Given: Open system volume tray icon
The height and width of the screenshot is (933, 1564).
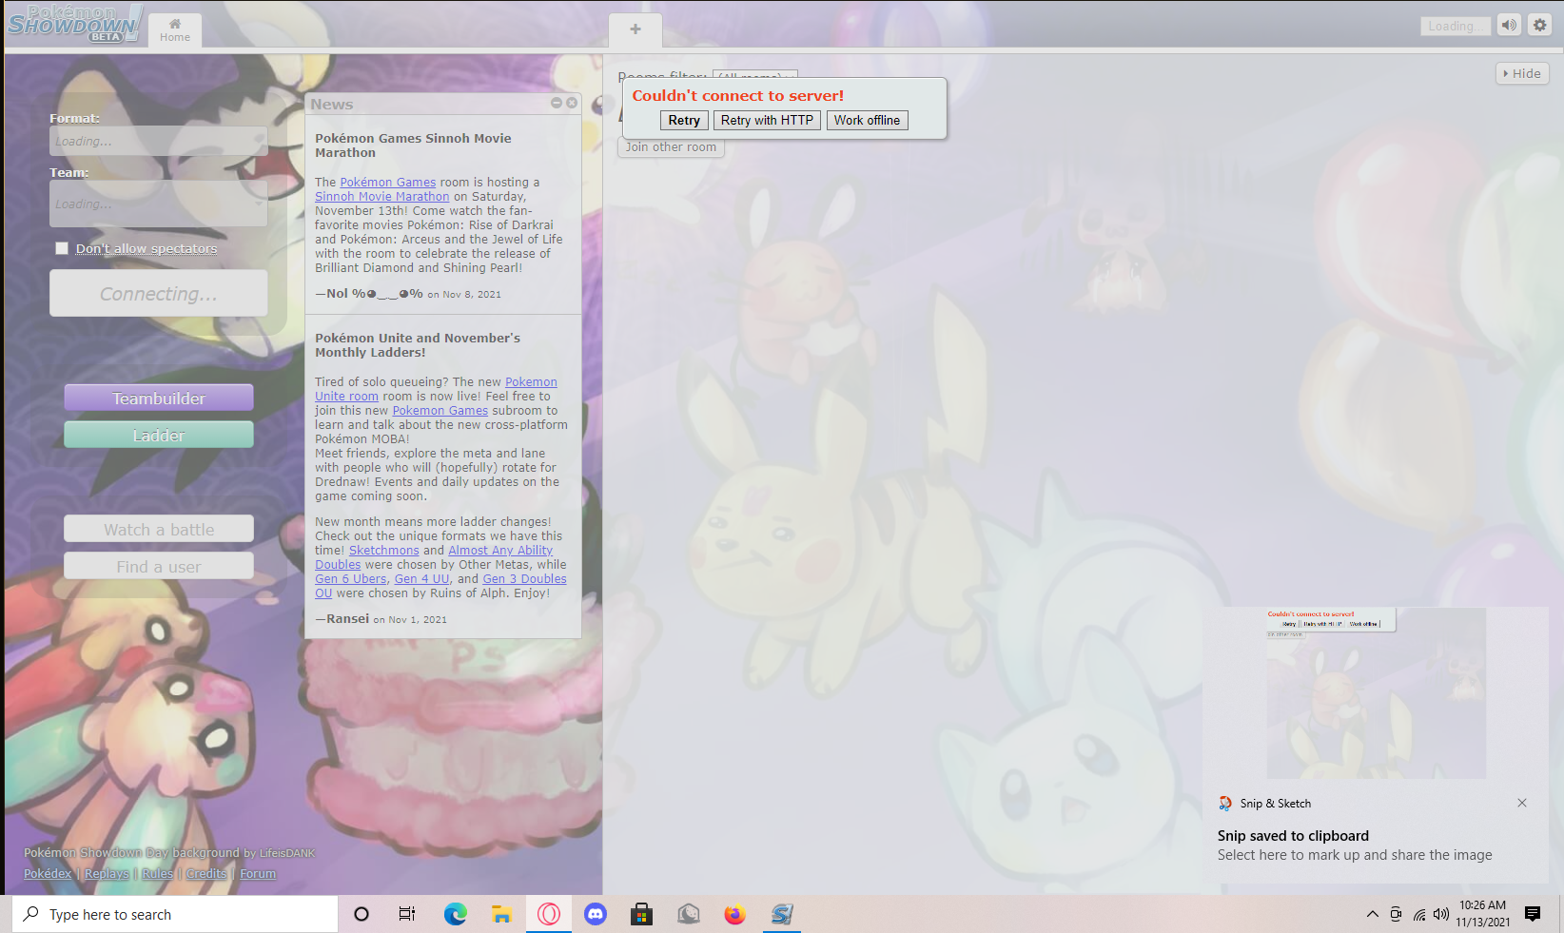Looking at the screenshot, I should (1441, 914).
